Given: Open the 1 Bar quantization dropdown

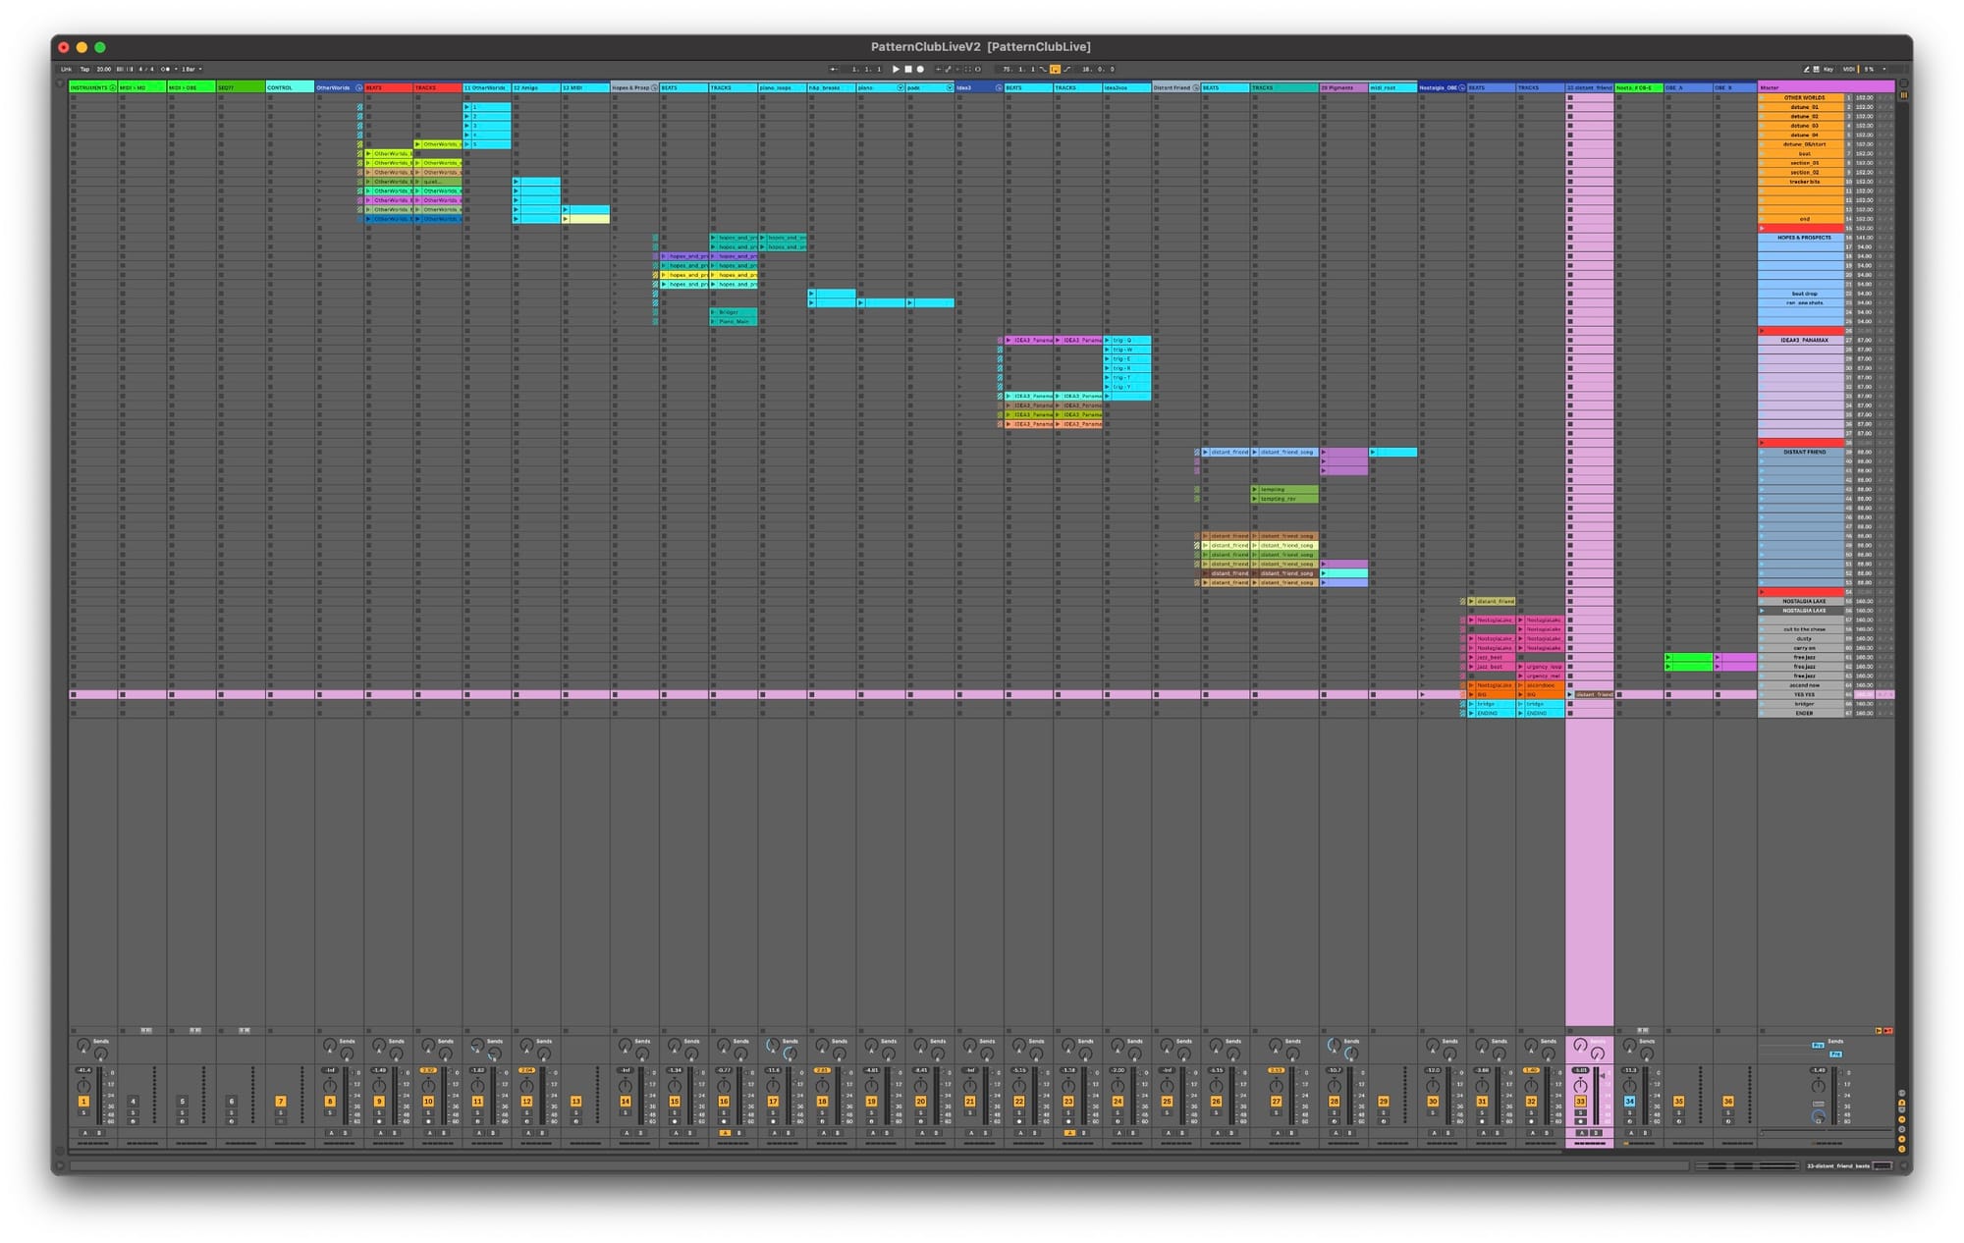Looking at the screenshot, I should tap(191, 70).
